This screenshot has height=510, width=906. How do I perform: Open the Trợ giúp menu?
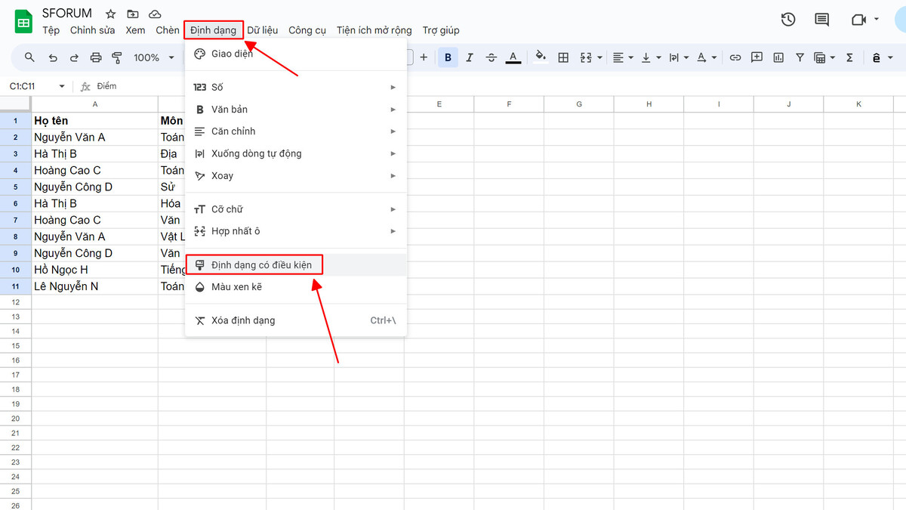click(441, 30)
